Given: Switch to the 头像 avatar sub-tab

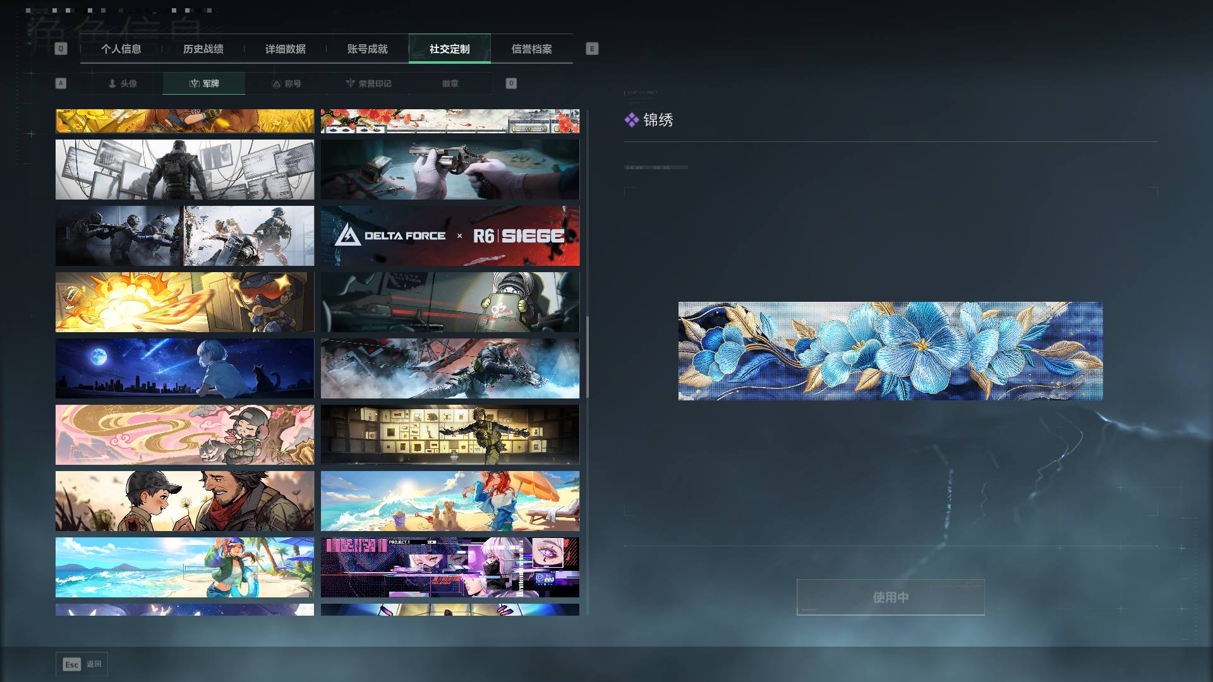Looking at the screenshot, I should pos(122,83).
